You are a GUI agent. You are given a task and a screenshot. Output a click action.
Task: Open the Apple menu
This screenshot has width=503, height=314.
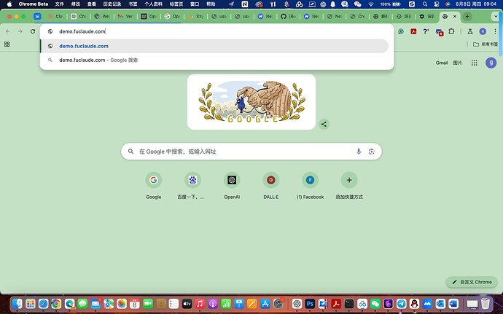(9, 4)
